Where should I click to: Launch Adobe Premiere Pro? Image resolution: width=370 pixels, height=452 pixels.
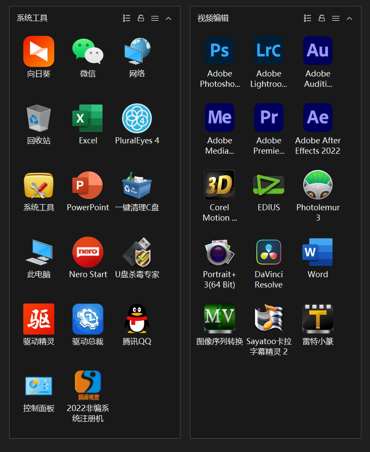click(269, 117)
